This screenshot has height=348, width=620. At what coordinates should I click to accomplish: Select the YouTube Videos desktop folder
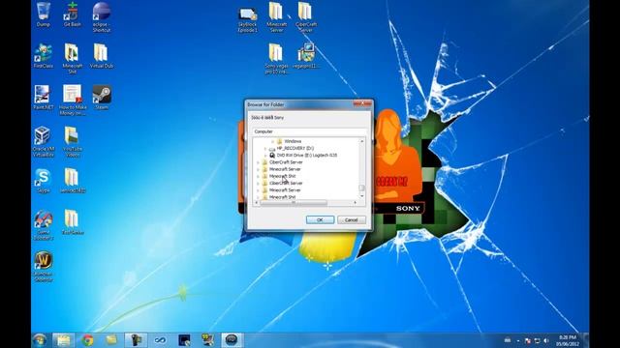click(x=73, y=142)
